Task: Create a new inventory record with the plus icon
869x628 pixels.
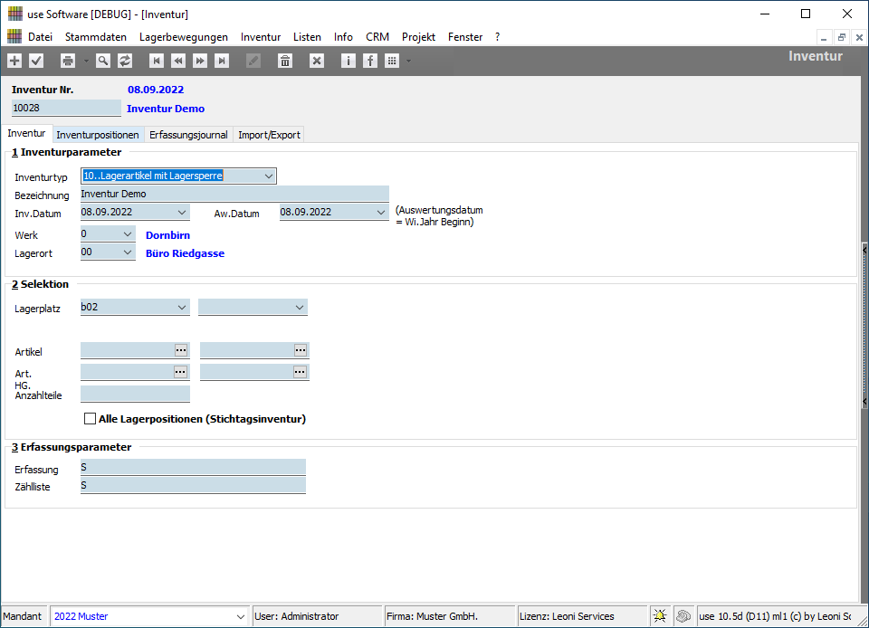Action: 14,61
